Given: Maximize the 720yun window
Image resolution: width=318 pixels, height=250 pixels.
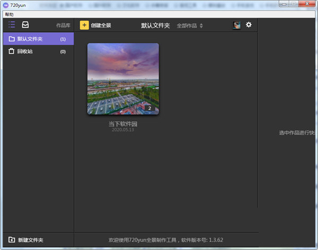Looking at the screenshot, I should tap(294, 4).
